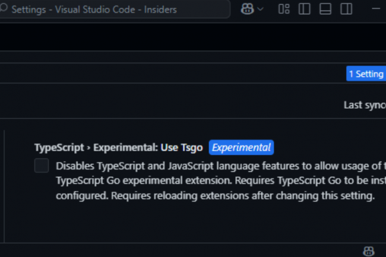Image resolution: width=386 pixels, height=257 pixels.
Task: Click the 'Last sync' status text
Action: coord(364,105)
